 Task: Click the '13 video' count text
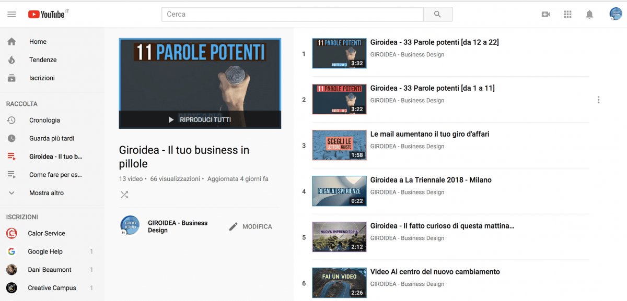tap(131, 179)
